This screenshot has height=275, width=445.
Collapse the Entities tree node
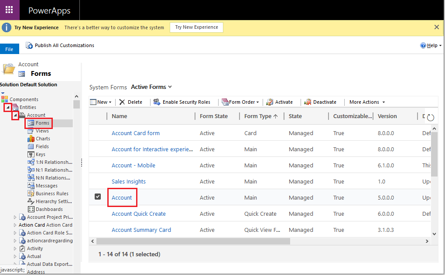click(x=8, y=108)
